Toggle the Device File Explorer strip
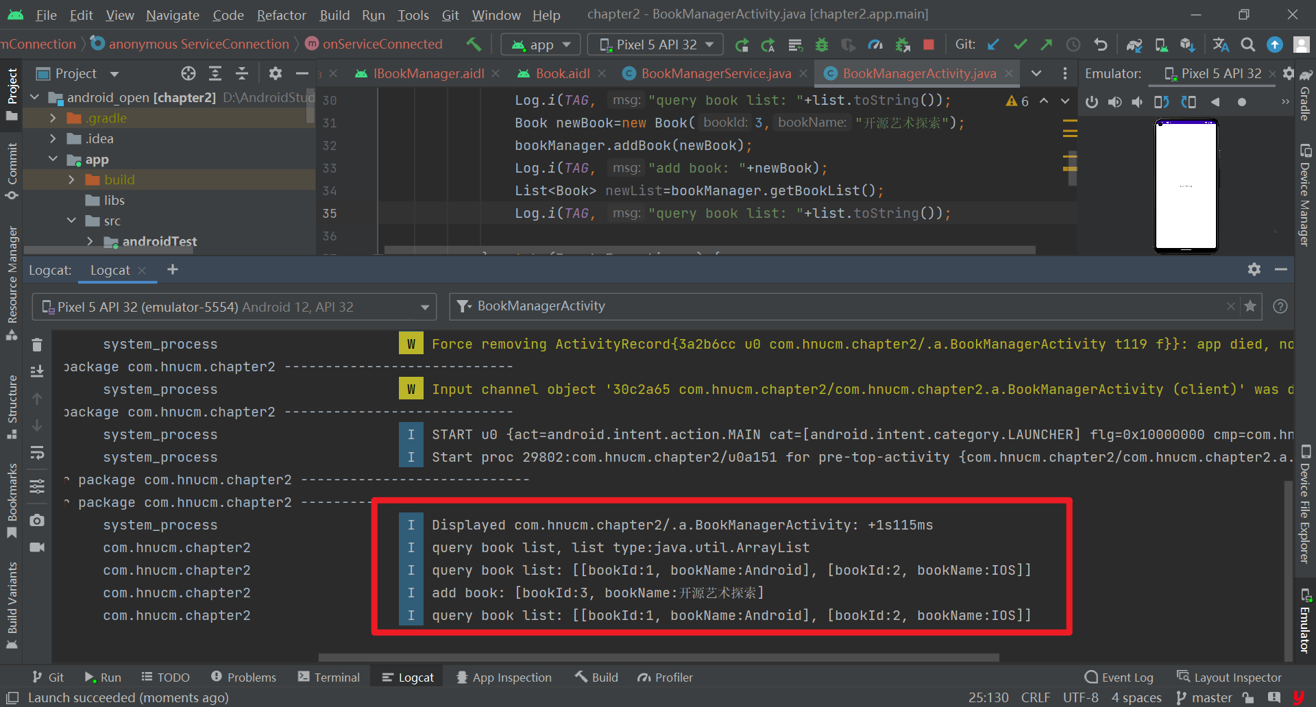The image size is (1316, 707). pos(1305,505)
